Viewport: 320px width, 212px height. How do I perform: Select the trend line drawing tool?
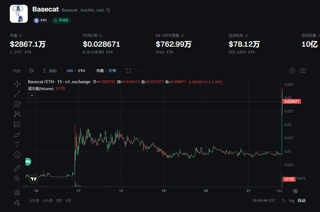(17, 94)
